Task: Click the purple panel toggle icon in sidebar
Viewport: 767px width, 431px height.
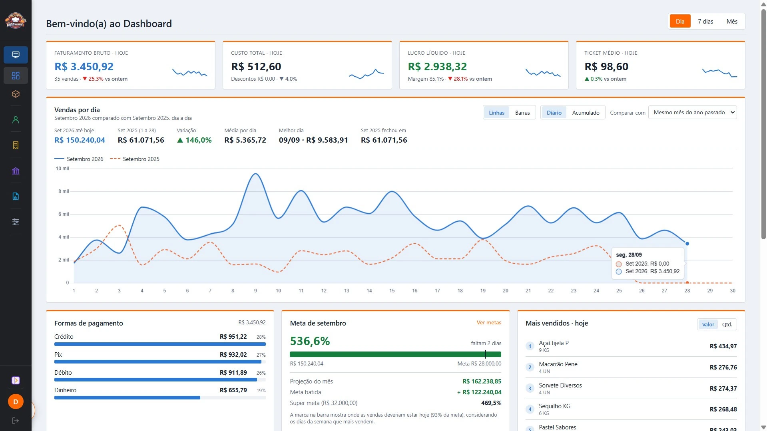Action: (16, 380)
